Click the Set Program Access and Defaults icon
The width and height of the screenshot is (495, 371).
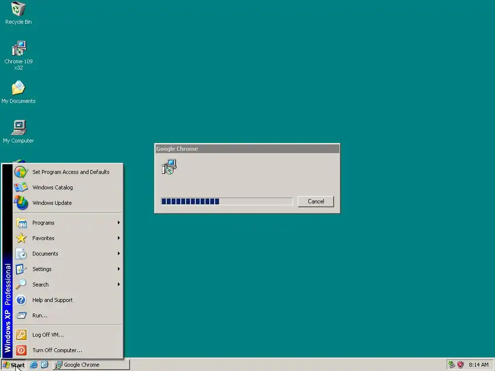click(x=21, y=172)
